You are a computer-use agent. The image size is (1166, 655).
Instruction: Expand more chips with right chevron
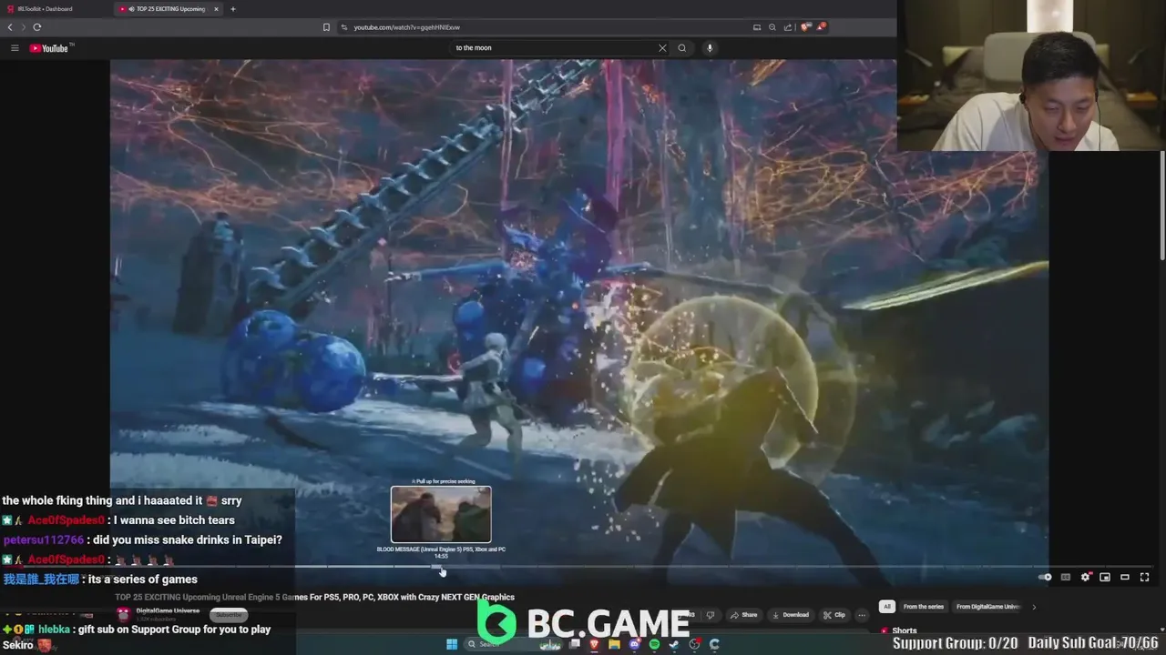1034,607
